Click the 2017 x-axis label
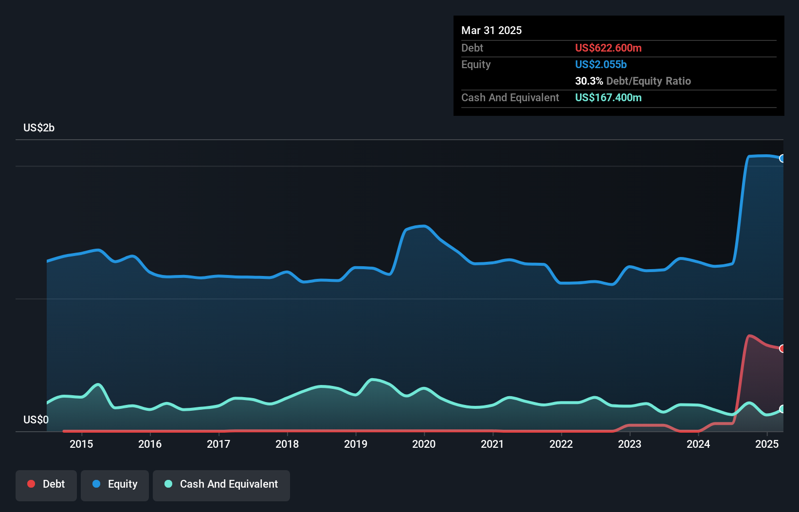The width and height of the screenshot is (799, 512). point(218,444)
